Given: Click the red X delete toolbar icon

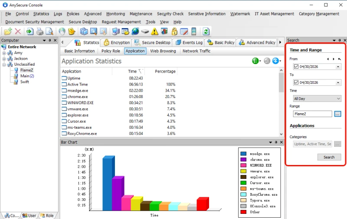Looking at the screenshot, I should pos(18,32).
